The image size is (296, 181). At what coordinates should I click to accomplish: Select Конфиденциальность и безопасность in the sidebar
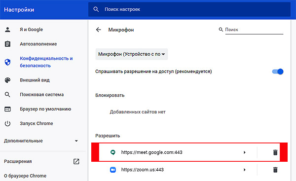[x=46, y=62]
